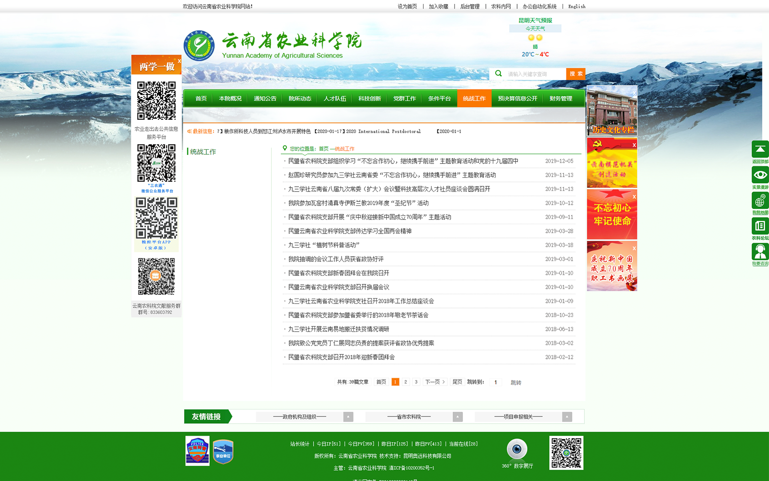The height and width of the screenshot is (481, 769).
Task: Expand the 项目申报相关 links dropdown
Action: point(566,417)
